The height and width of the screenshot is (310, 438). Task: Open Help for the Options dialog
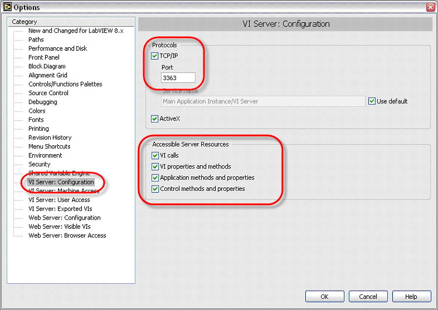tap(411, 296)
